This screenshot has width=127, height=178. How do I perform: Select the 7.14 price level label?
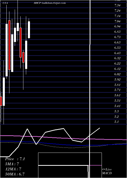pyautogui.click(x=117, y=16)
